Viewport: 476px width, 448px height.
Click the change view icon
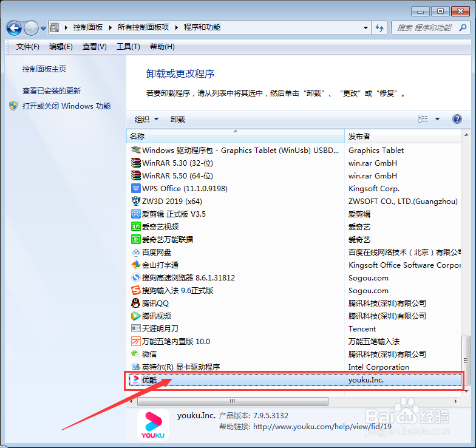coord(423,119)
